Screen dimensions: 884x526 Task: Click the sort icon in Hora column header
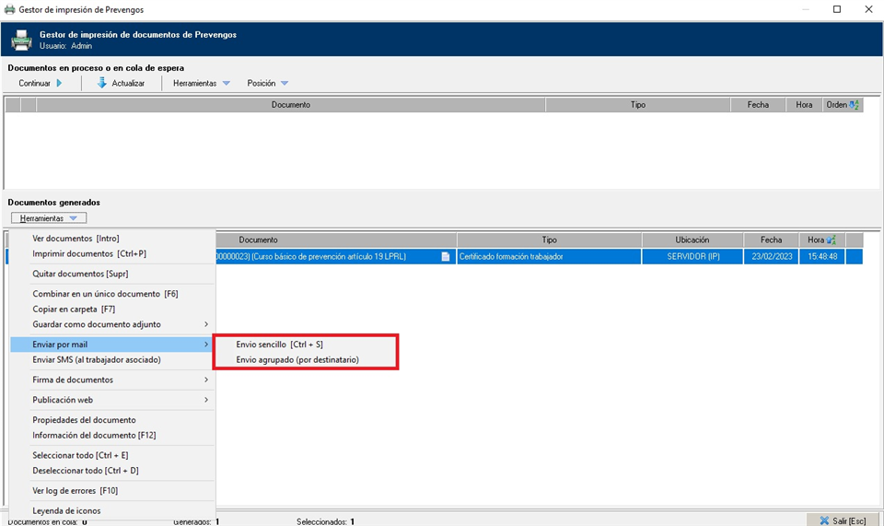[x=832, y=240]
